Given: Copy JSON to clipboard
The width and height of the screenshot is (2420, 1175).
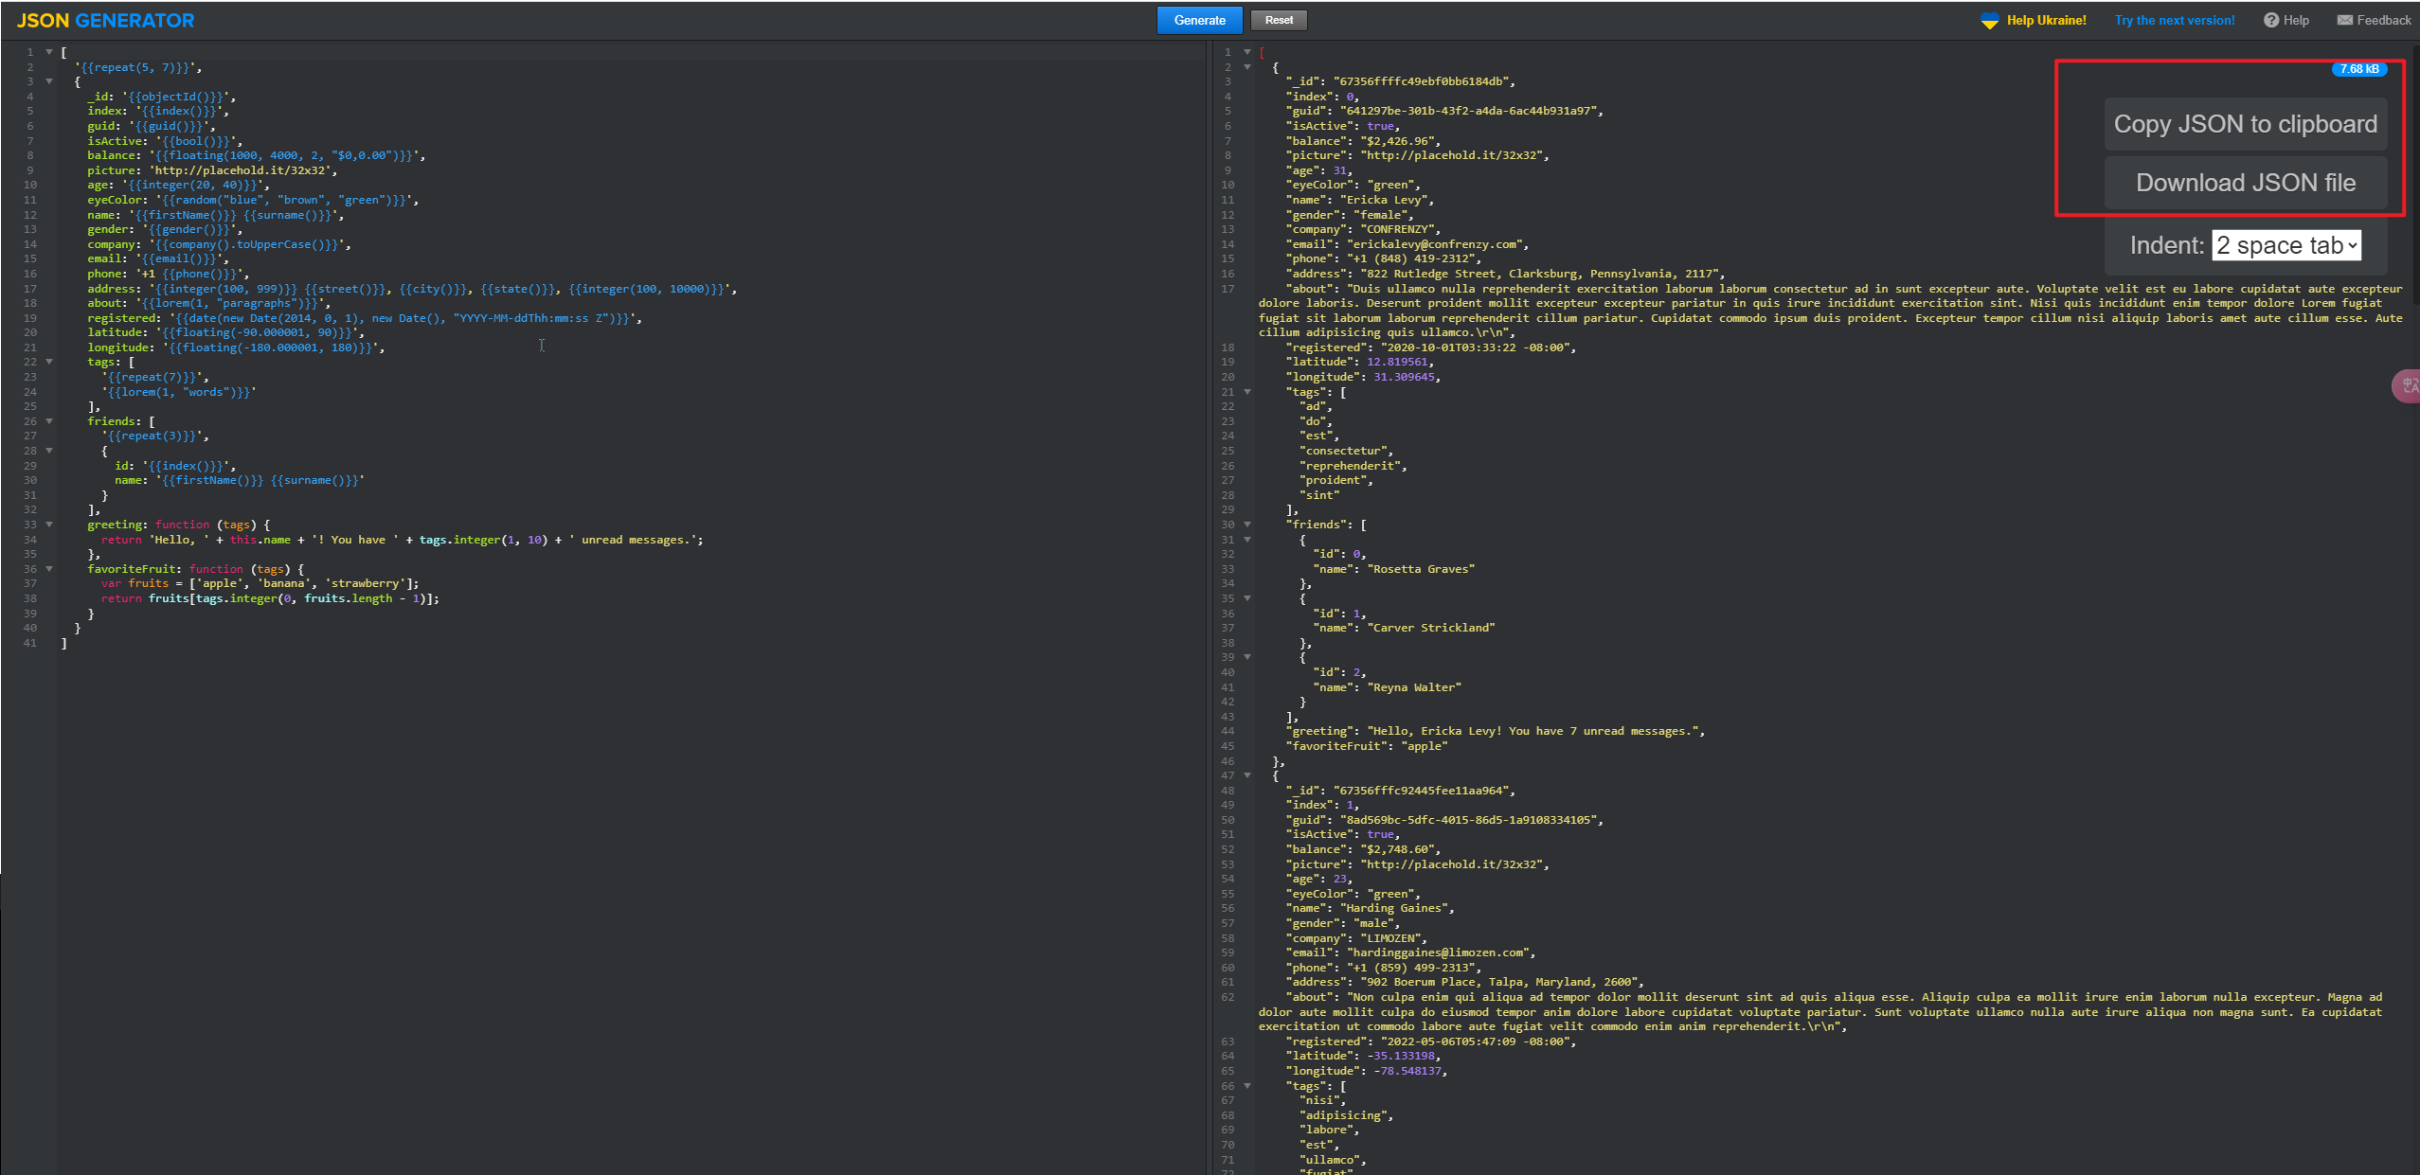Looking at the screenshot, I should [x=2245, y=124].
